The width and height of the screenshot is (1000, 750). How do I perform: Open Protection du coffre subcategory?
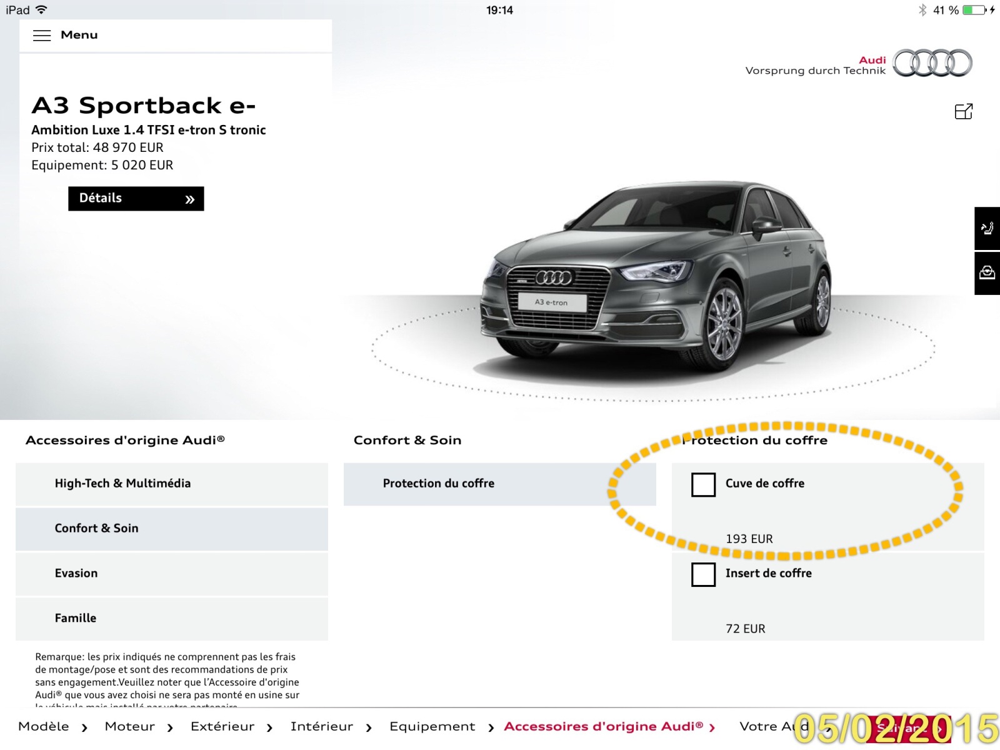click(500, 484)
